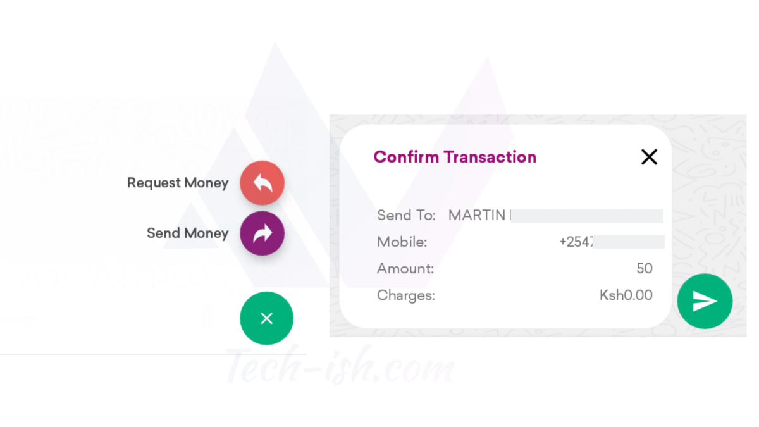759x427 pixels.
Task: Select the Mobile label
Action: coord(402,242)
